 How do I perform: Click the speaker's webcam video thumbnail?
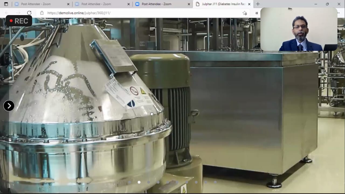[x=299, y=29]
